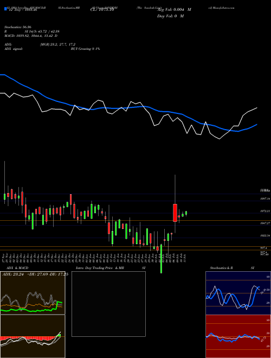Click the empty intraday trading price panel

108,304
